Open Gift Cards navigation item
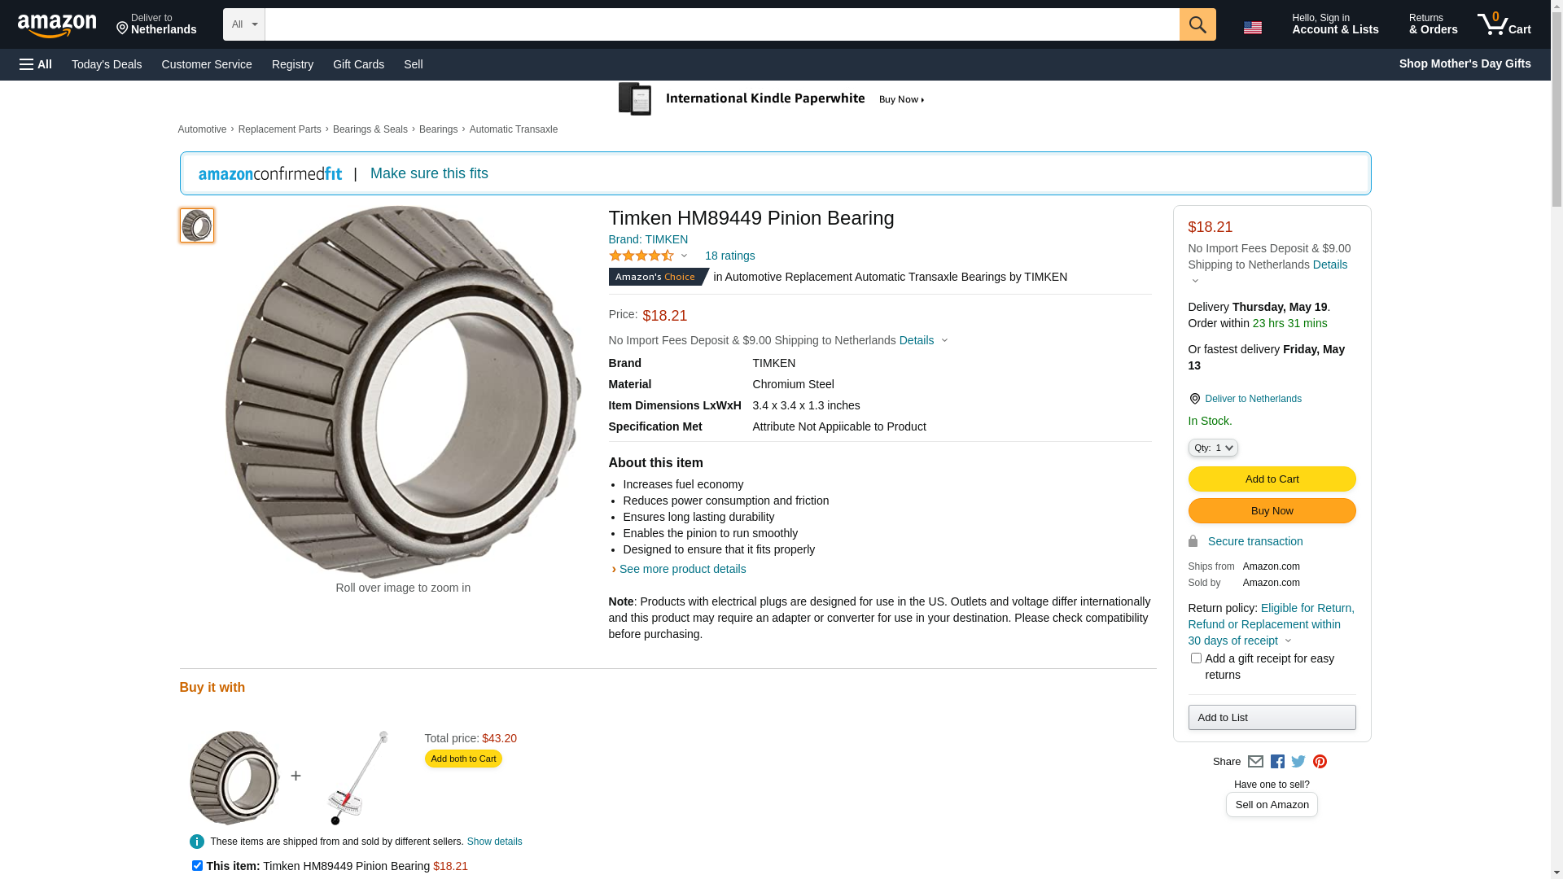This screenshot has height=879, width=1563. coord(358,64)
